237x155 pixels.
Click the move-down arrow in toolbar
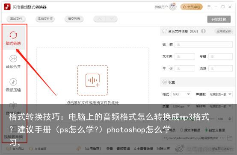click(x=112, y=19)
